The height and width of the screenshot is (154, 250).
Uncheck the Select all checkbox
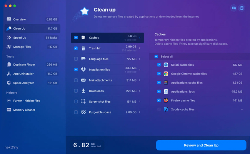[x=156, y=57]
